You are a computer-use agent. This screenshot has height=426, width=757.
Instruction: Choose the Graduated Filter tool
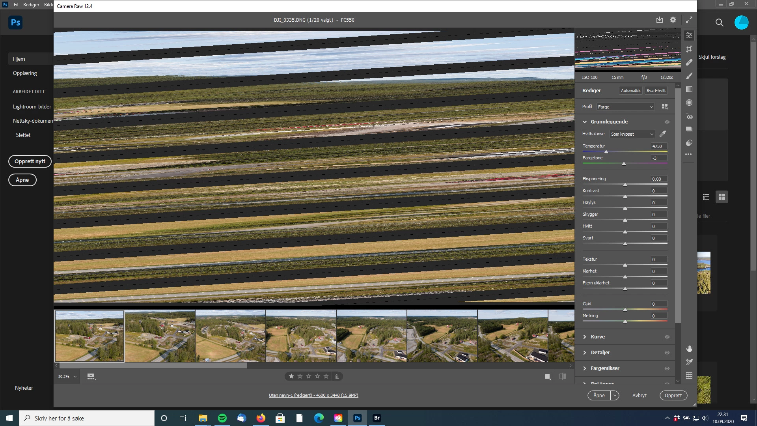689,89
